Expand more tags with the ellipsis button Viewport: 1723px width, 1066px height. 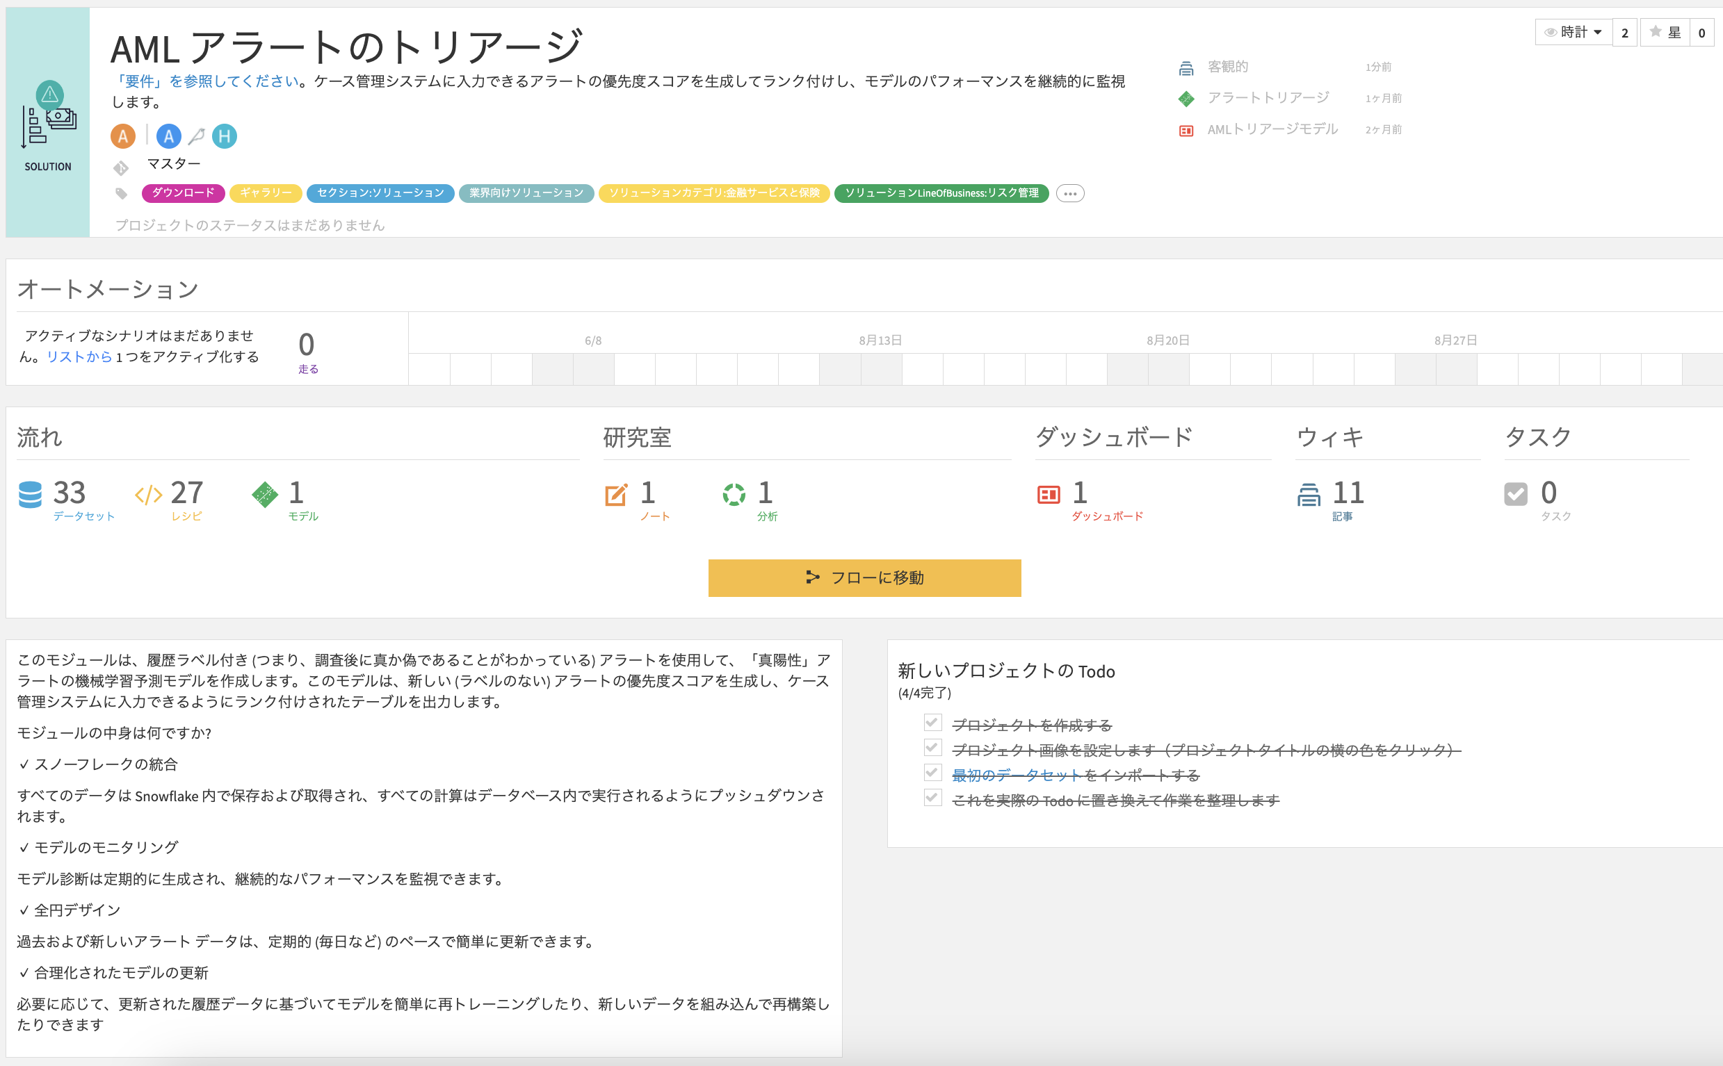coord(1069,193)
